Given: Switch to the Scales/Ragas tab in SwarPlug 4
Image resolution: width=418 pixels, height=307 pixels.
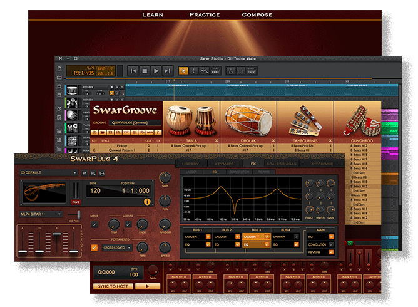Looking at the screenshot, I should (x=281, y=164).
